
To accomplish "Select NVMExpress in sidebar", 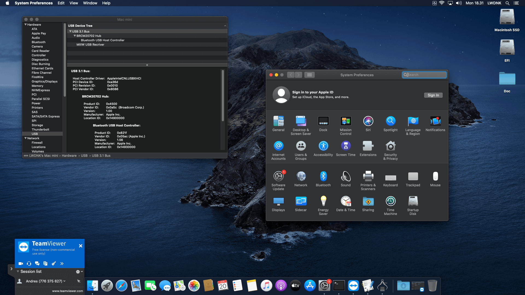I will pos(41,90).
